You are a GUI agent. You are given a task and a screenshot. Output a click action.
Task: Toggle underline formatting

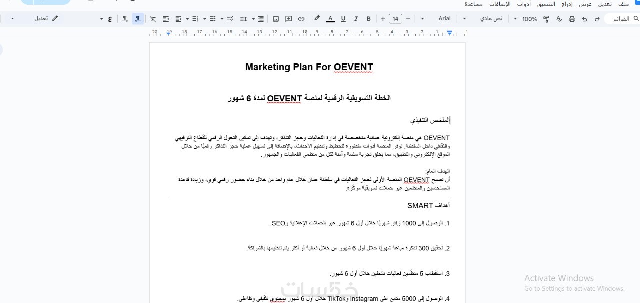[x=343, y=19]
